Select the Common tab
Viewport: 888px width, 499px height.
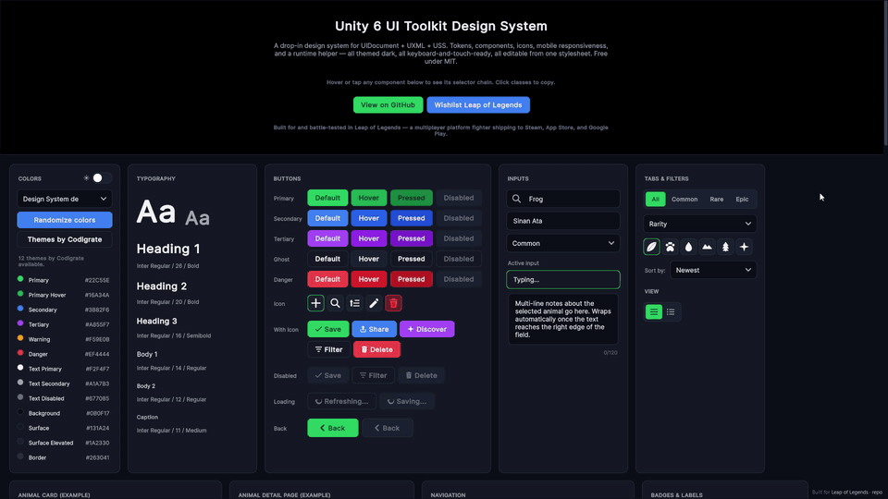pyautogui.click(x=684, y=200)
